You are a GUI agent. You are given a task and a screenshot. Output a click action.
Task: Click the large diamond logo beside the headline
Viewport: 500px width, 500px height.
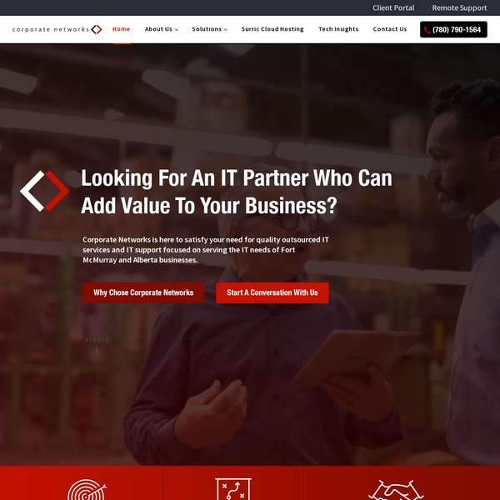[x=45, y=191]
